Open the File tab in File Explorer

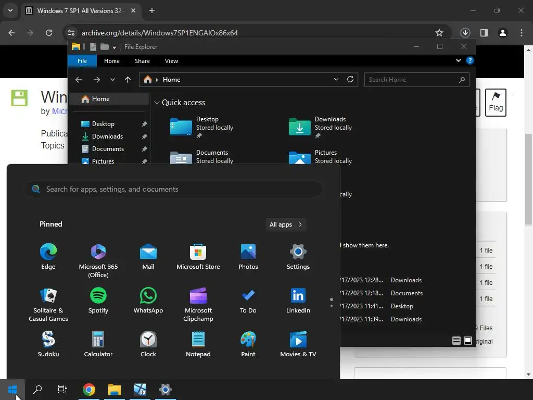(x=82, y=61)
